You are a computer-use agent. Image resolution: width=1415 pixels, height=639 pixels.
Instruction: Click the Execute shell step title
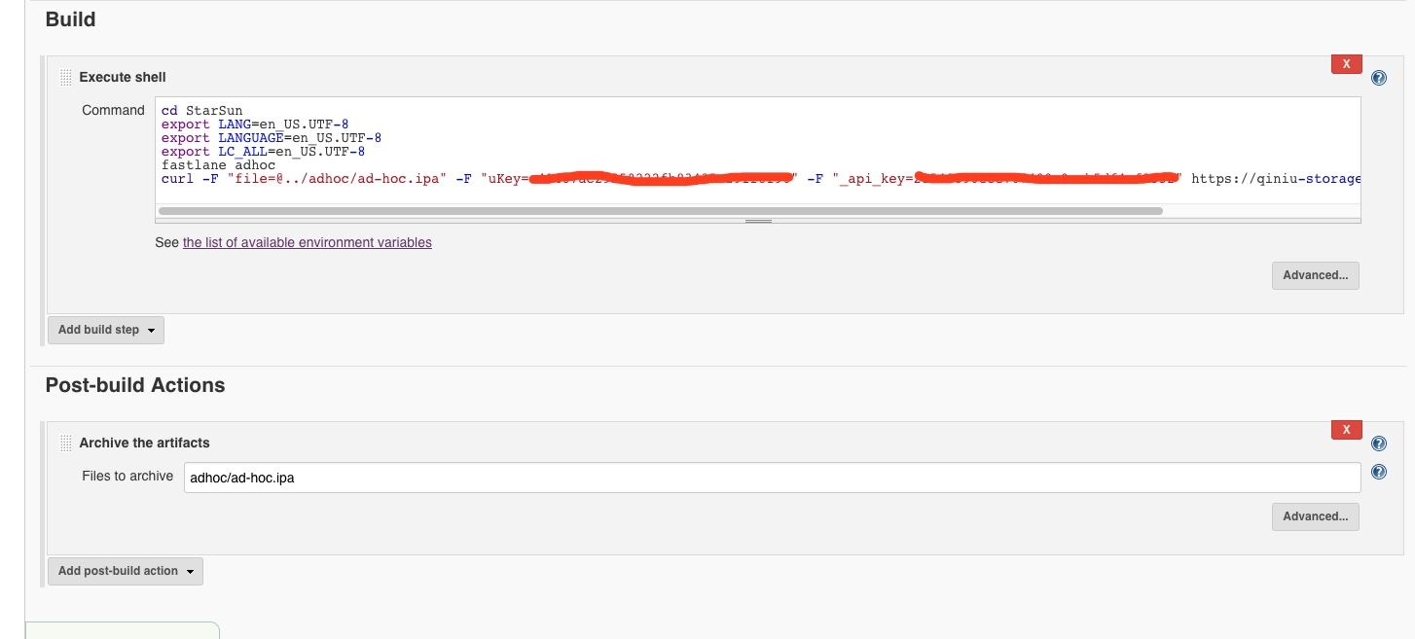click(x=123, y=77)
